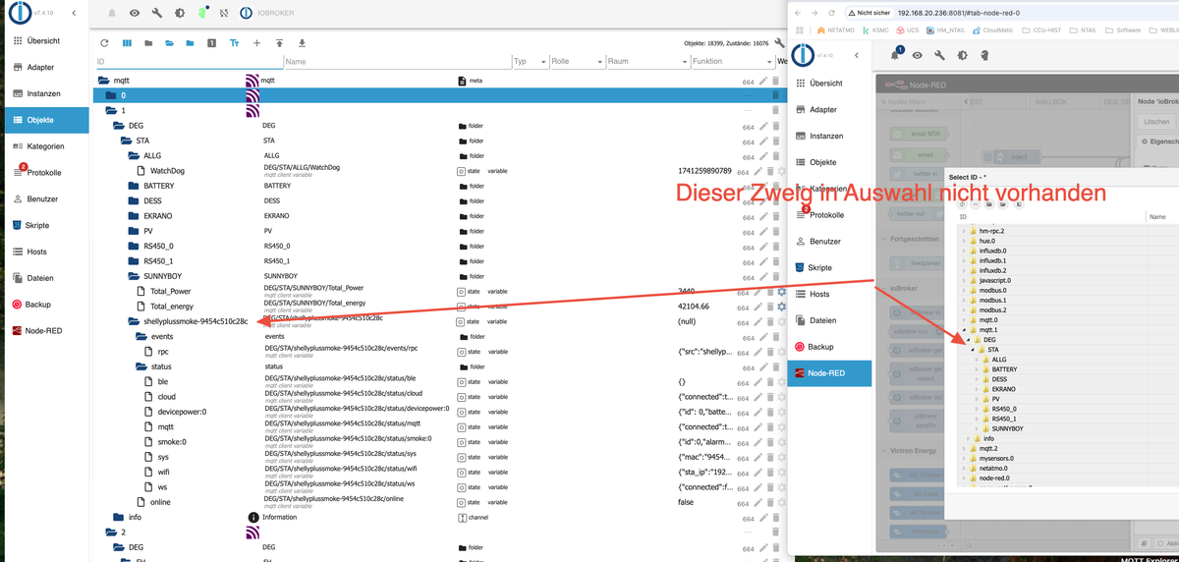The height and width of the screenshot is (562, 1179).
Task: Open Übersicht in right window sidebar
Action: pyautogui.click(x=829, y=84)
